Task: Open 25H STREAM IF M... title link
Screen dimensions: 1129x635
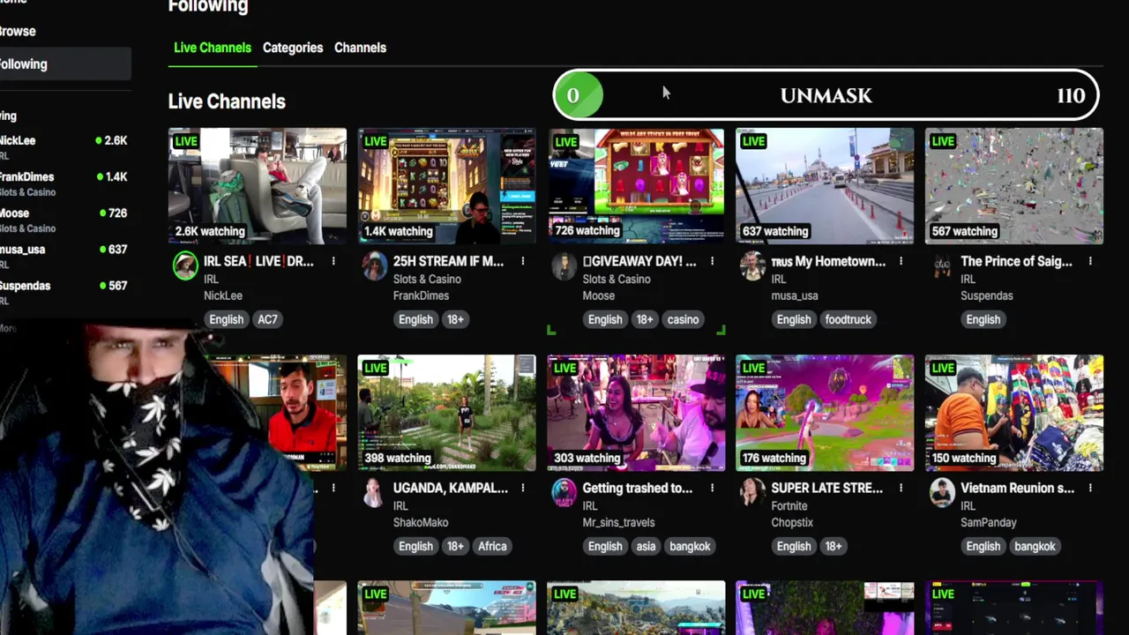Action: pos(448,261)
